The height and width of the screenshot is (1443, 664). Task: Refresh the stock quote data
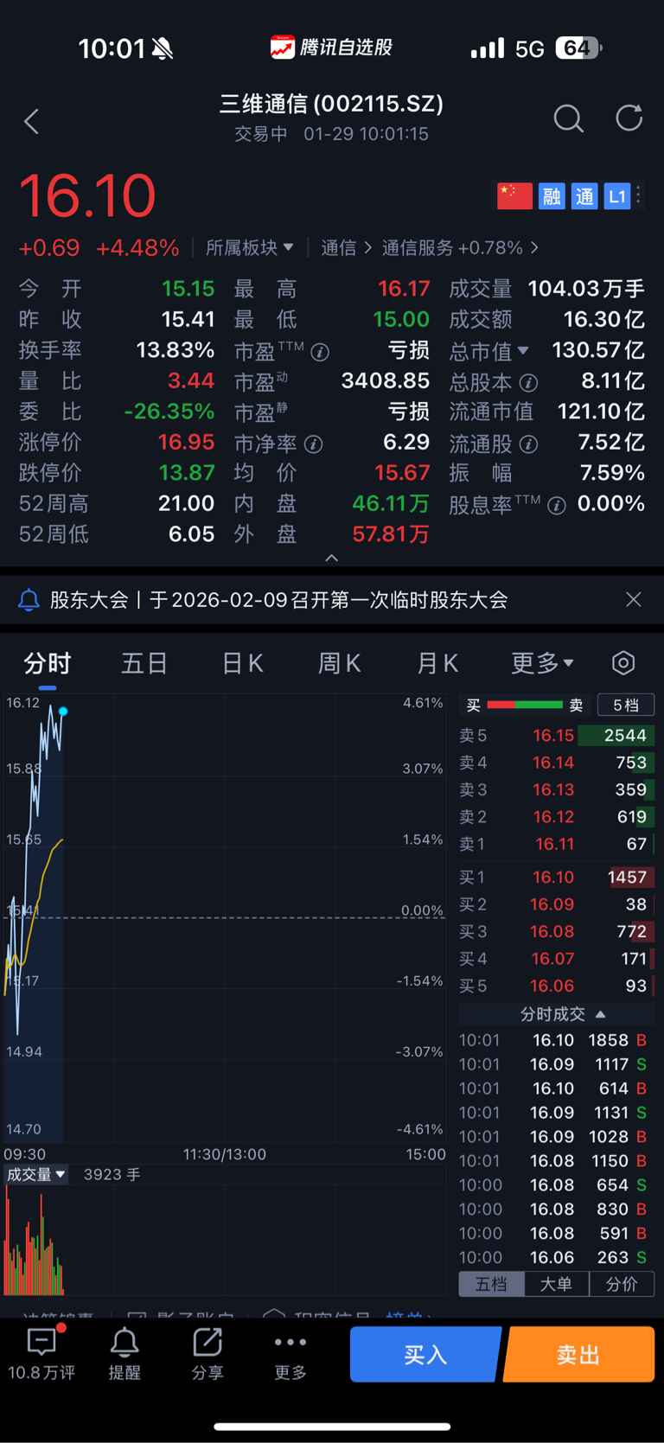(x=629, y=118)
